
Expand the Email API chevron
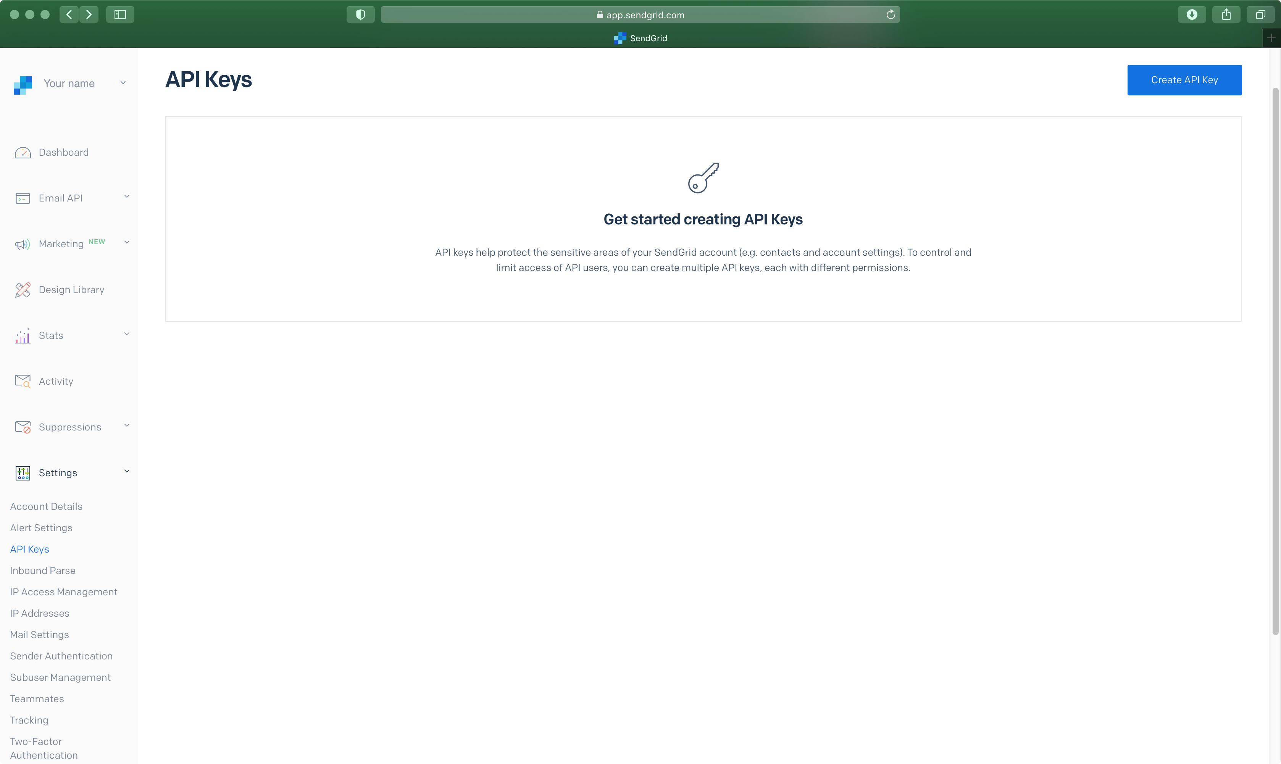click(127, 197)
